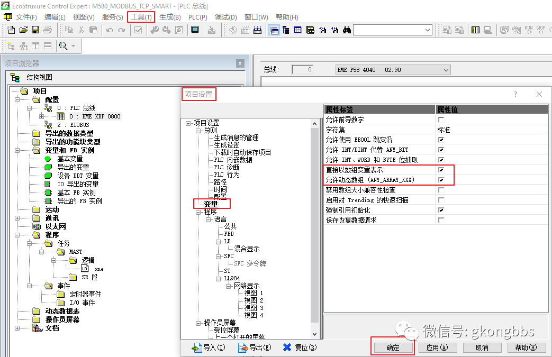552x357 pixels.
Task: Toggle 强制引用初始化 checkbox
Action: [441, 210]
